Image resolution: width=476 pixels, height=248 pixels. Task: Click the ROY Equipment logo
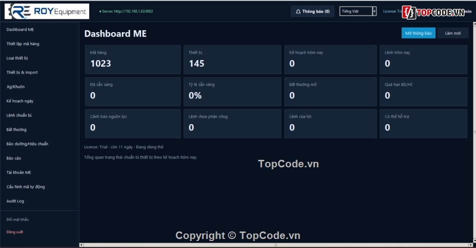click(47, 12)
